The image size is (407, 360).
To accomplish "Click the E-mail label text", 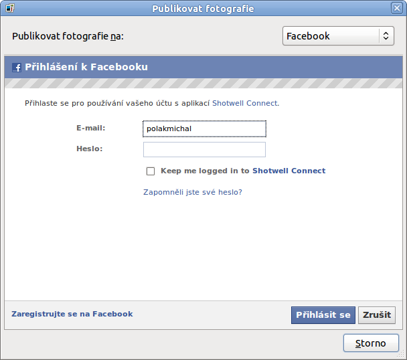I will point(91,128).
